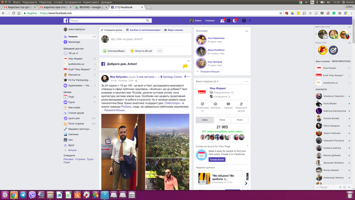Open Viber in the dock

[32, 195]
